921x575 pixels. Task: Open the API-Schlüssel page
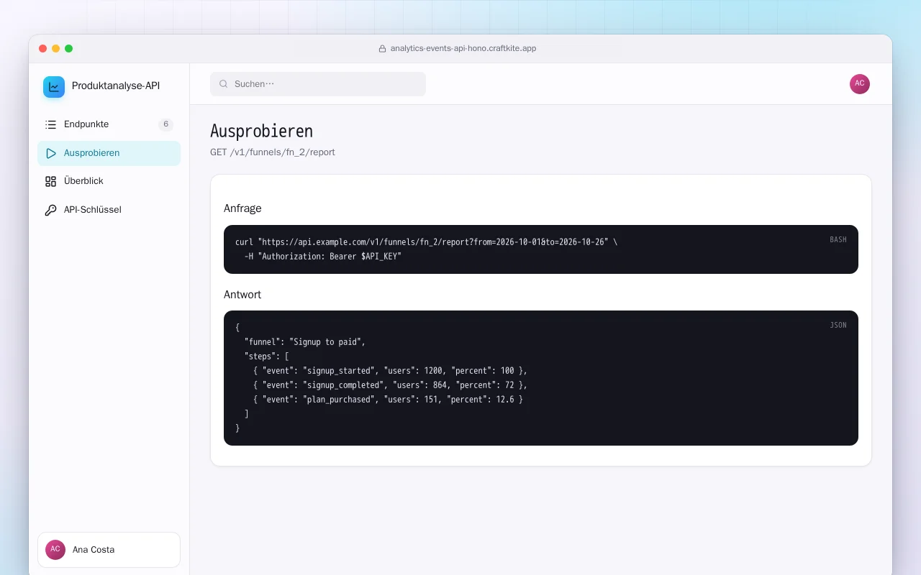point(109,210)
